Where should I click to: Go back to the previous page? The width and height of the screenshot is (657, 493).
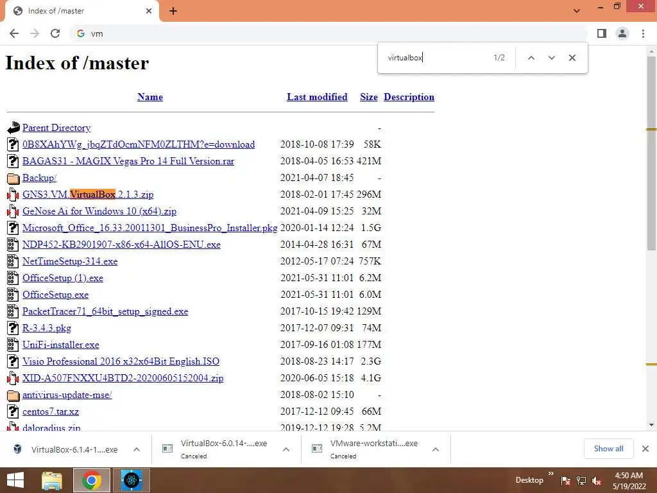click(14, 33)
